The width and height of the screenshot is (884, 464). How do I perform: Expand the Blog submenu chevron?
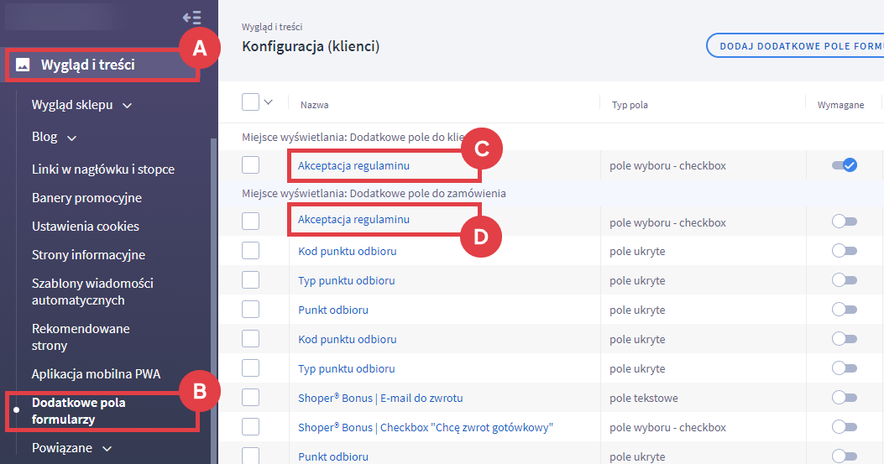pyautogui.click(x=71, y=138)
